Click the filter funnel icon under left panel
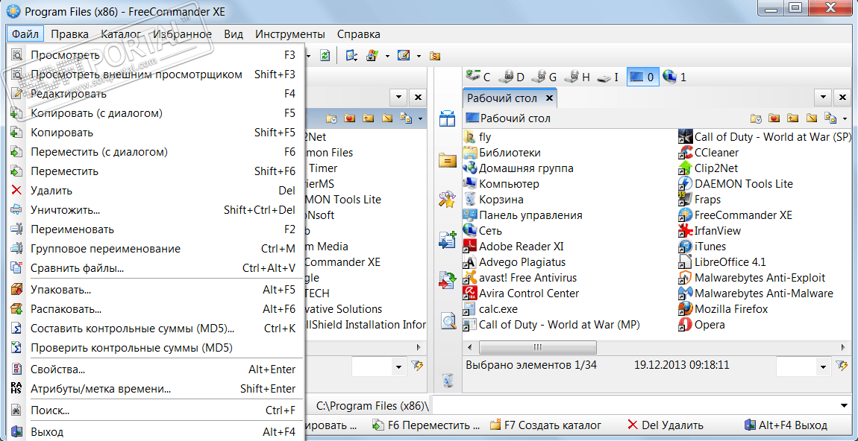Image resolution: width=858 pixels, height=441 pixels. point(418,364)
